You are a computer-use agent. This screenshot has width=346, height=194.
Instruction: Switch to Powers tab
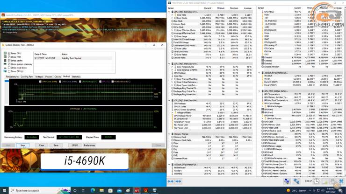[x=49, y=76]
